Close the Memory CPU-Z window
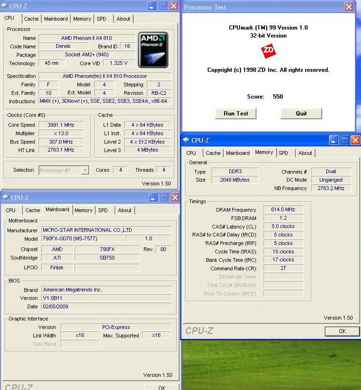 tap(355, 140)
